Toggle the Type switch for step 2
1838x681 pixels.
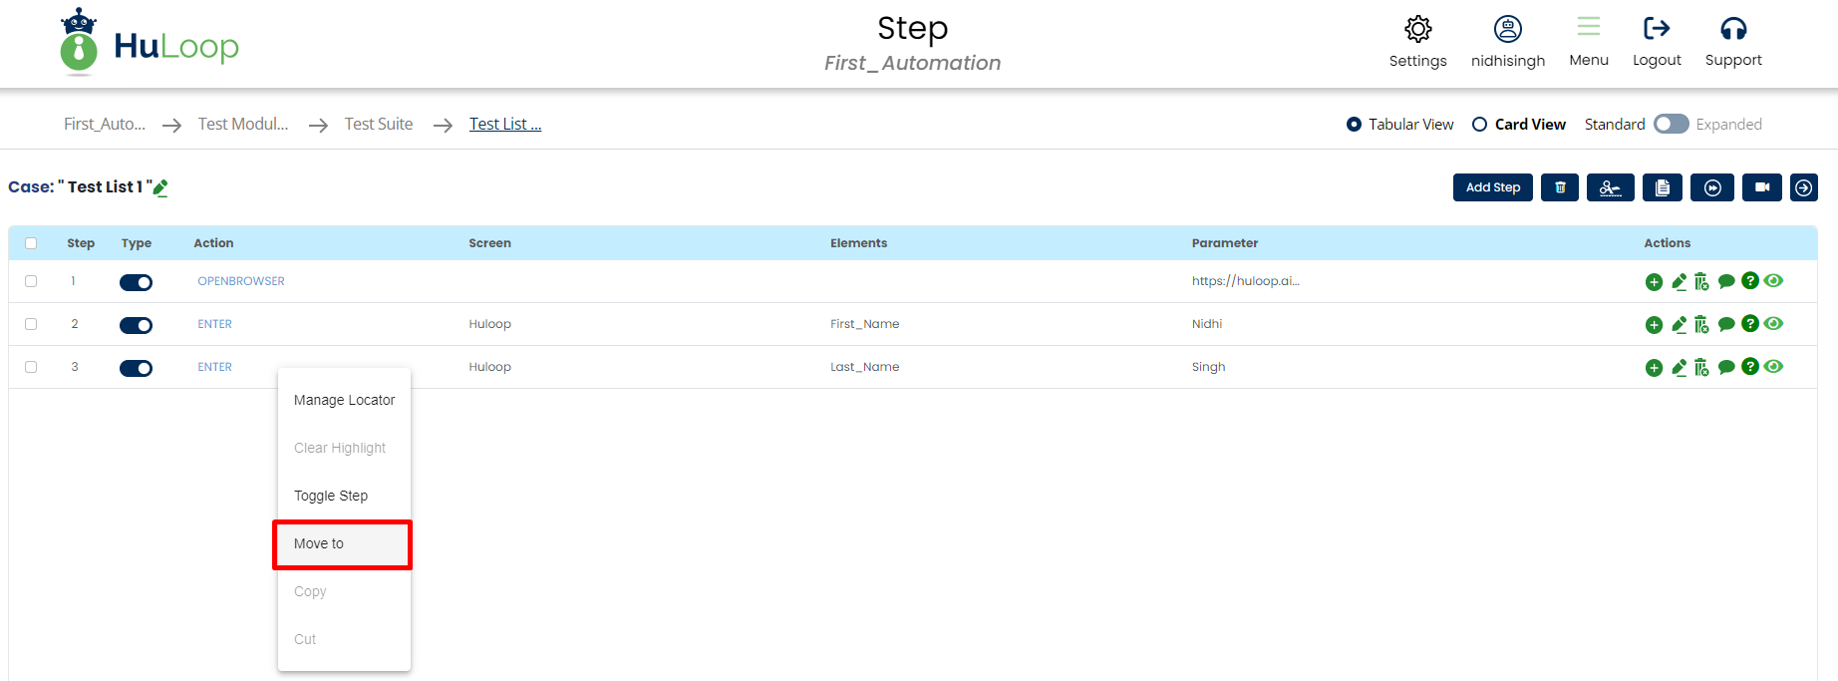[x=137, y=325]
